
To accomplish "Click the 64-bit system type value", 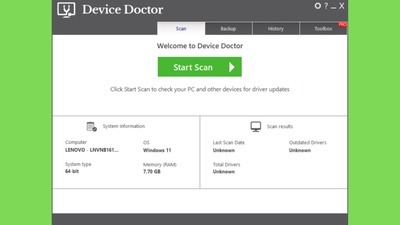I will coord(72,171).
